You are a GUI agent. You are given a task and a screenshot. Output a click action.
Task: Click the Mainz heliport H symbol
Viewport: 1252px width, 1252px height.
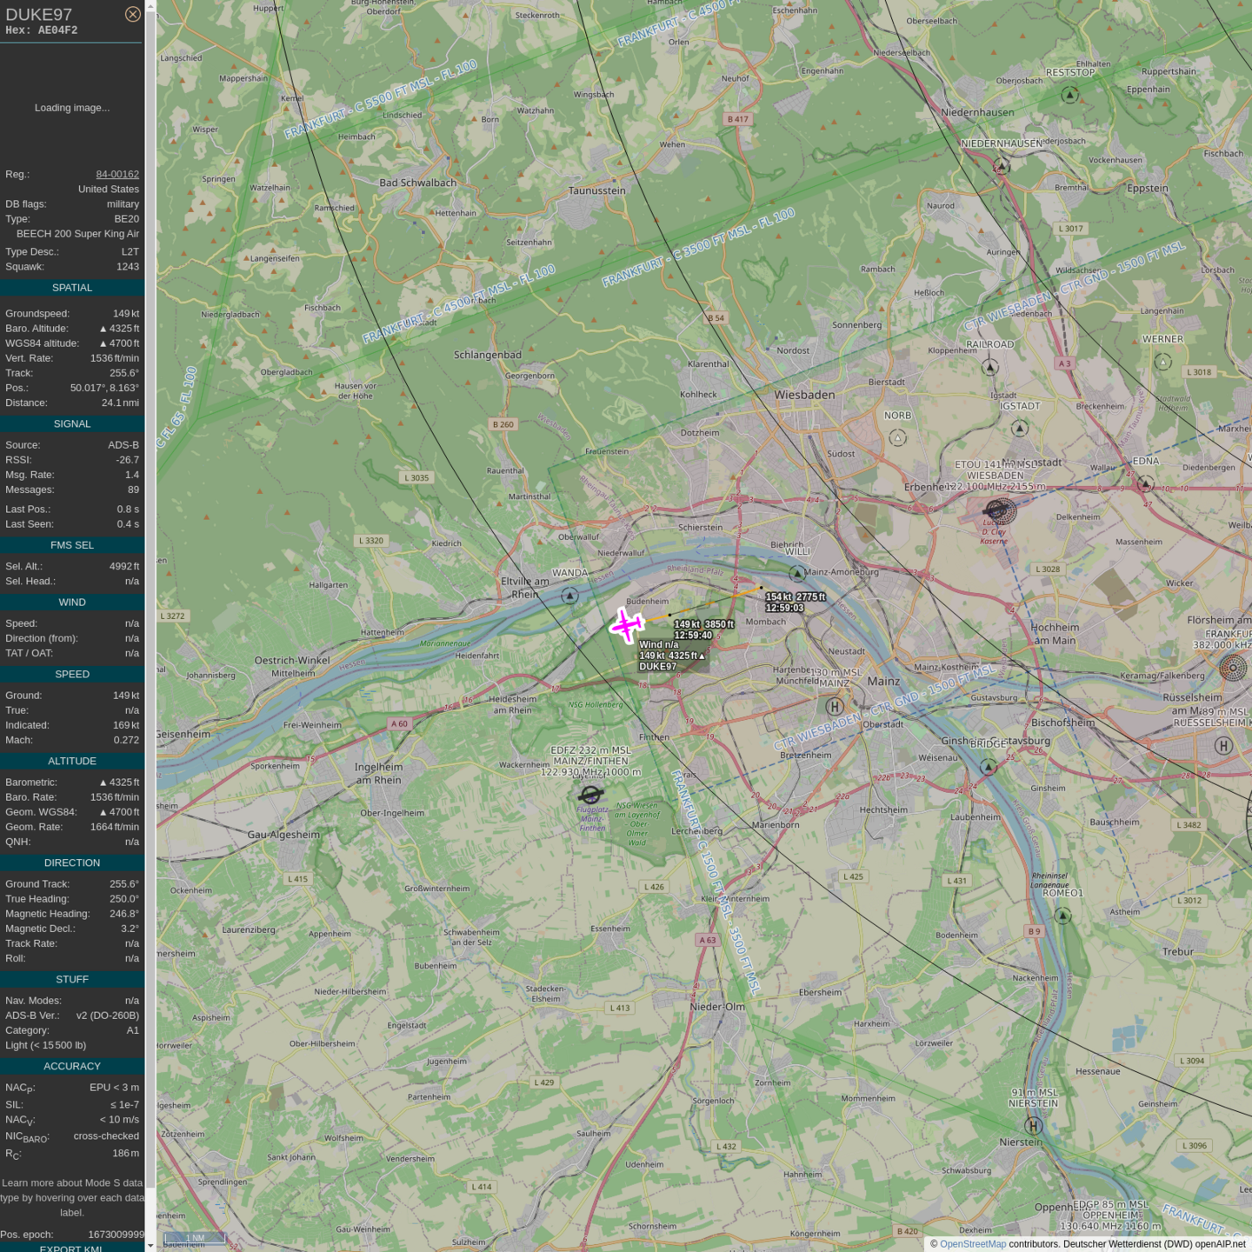[835, 707]
